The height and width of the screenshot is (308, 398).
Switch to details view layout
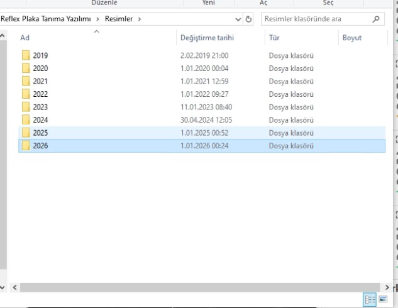tap(370, 300)
